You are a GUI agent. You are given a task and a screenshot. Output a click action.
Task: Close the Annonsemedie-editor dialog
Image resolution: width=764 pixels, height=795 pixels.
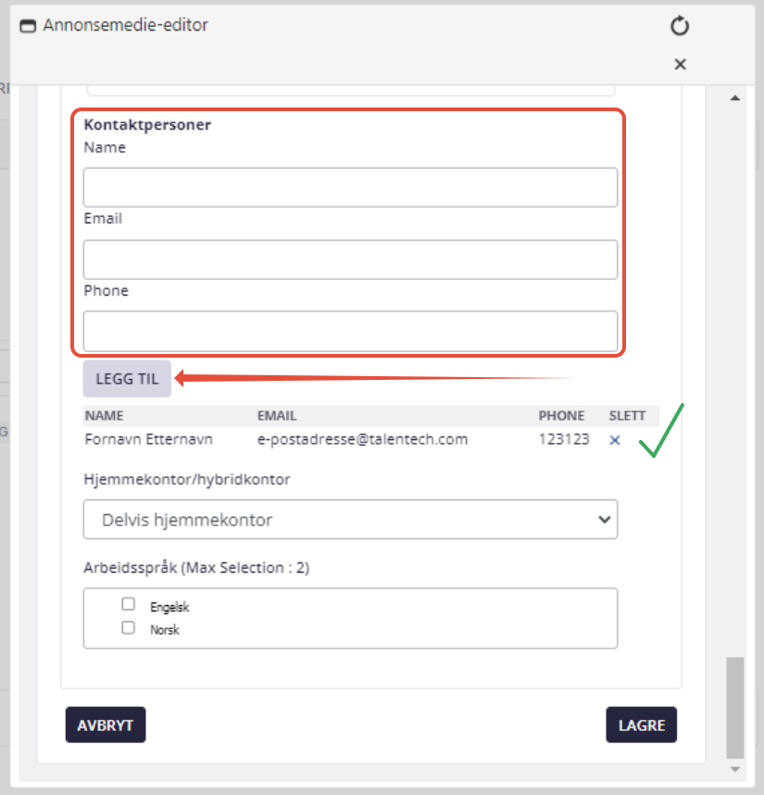pyautogui.click(x=680, y=64)
